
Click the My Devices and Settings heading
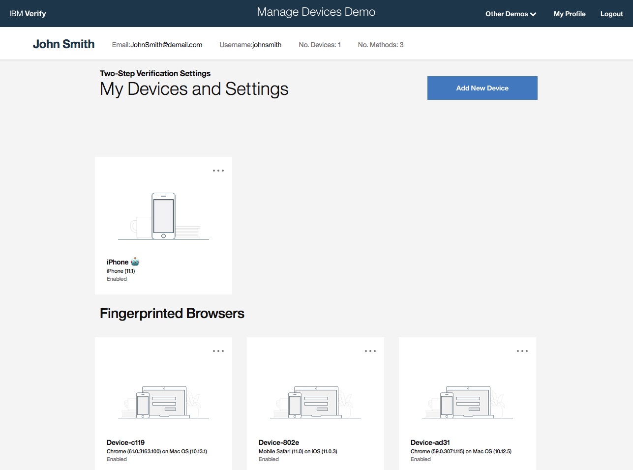194,89
